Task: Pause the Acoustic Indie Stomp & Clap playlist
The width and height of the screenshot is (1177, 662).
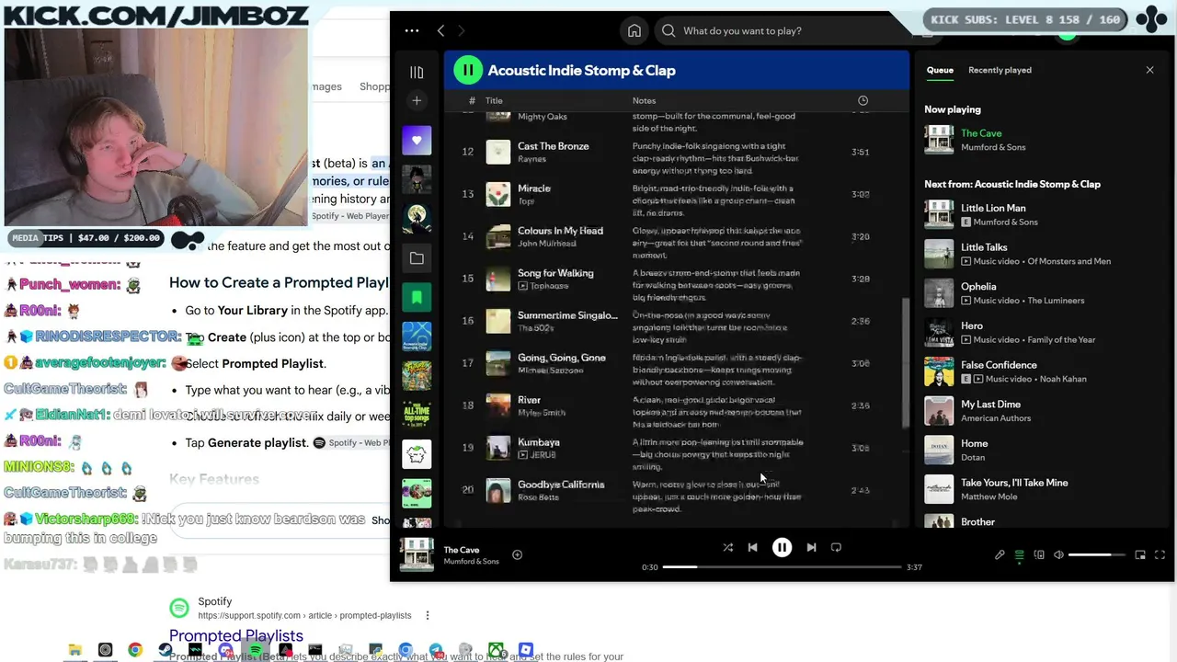Action: (x=468, y=70)
